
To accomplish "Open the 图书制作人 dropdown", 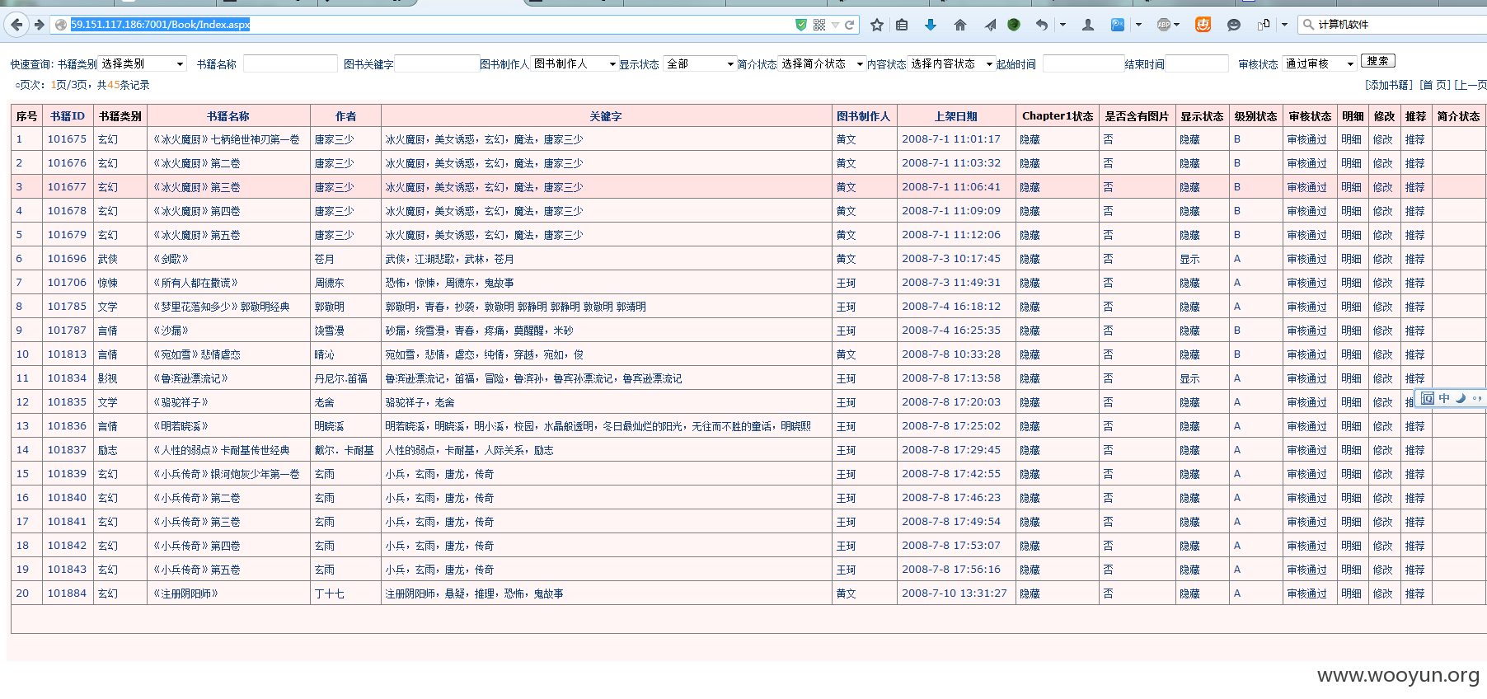I will point(575,63).
